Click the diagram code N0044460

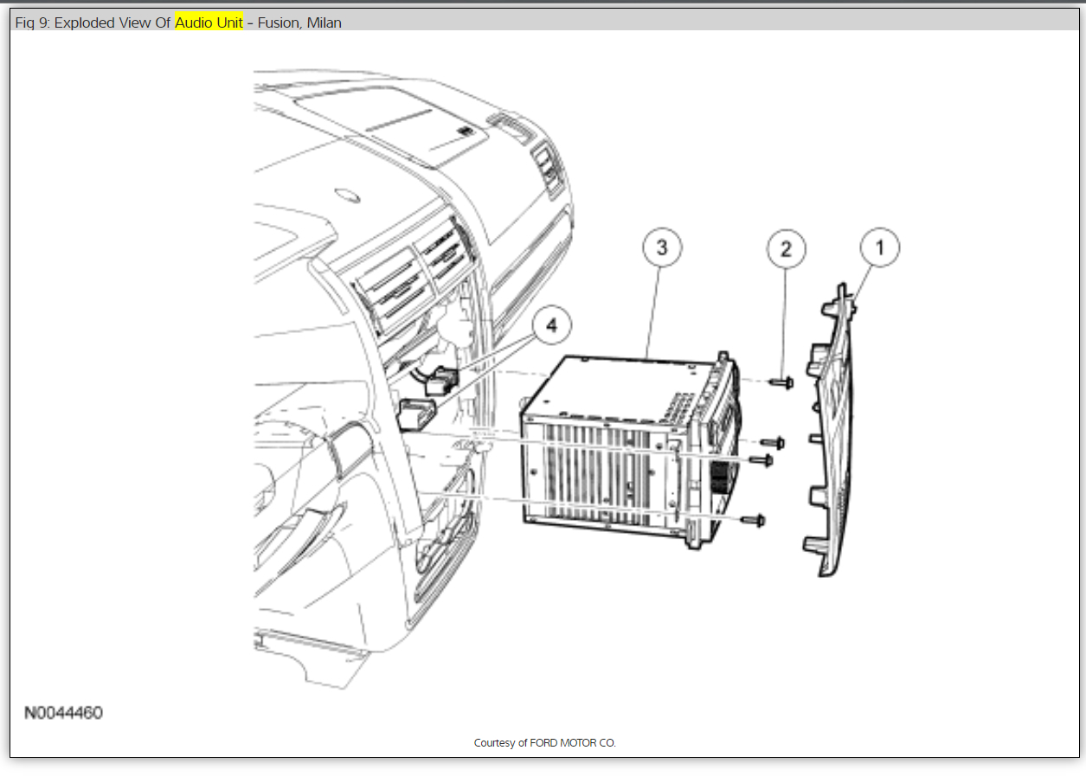[63, 714]
